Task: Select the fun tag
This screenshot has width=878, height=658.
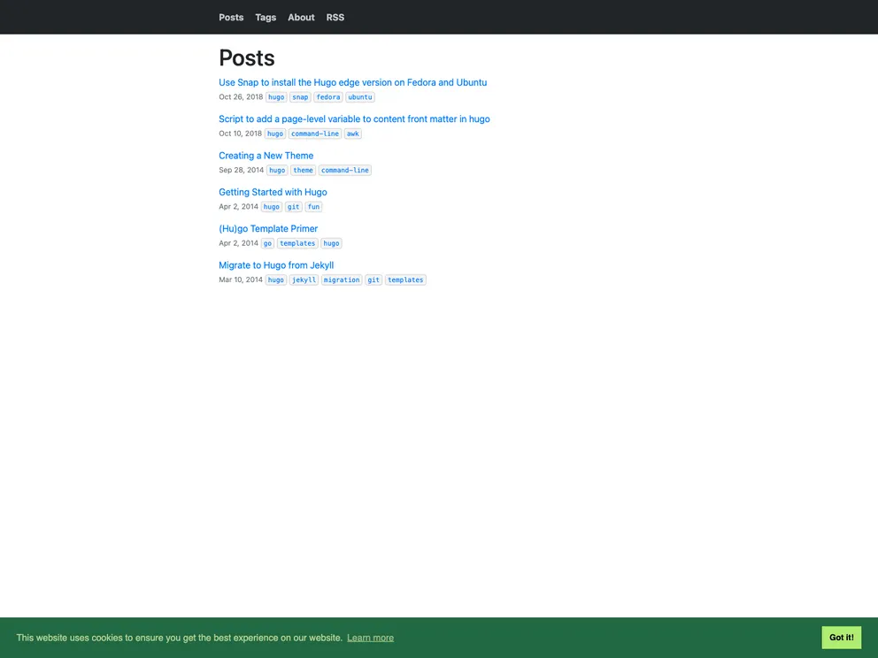Action: coord(313,206)
